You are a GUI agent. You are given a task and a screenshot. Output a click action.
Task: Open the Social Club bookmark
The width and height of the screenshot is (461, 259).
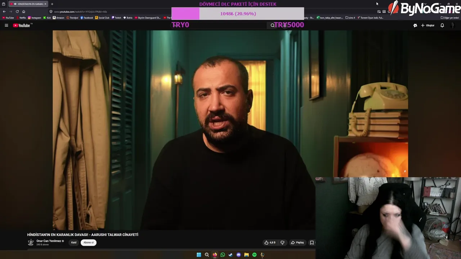(x=102, y=18)
